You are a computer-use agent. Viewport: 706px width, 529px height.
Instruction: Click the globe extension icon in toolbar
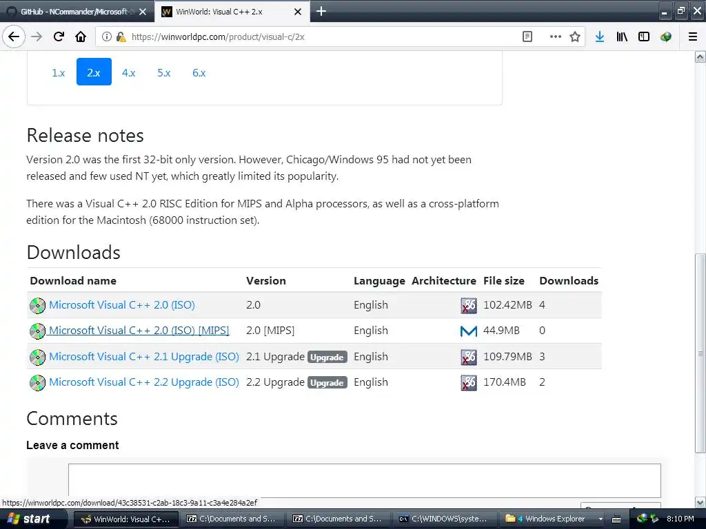(x=666, y=37)
